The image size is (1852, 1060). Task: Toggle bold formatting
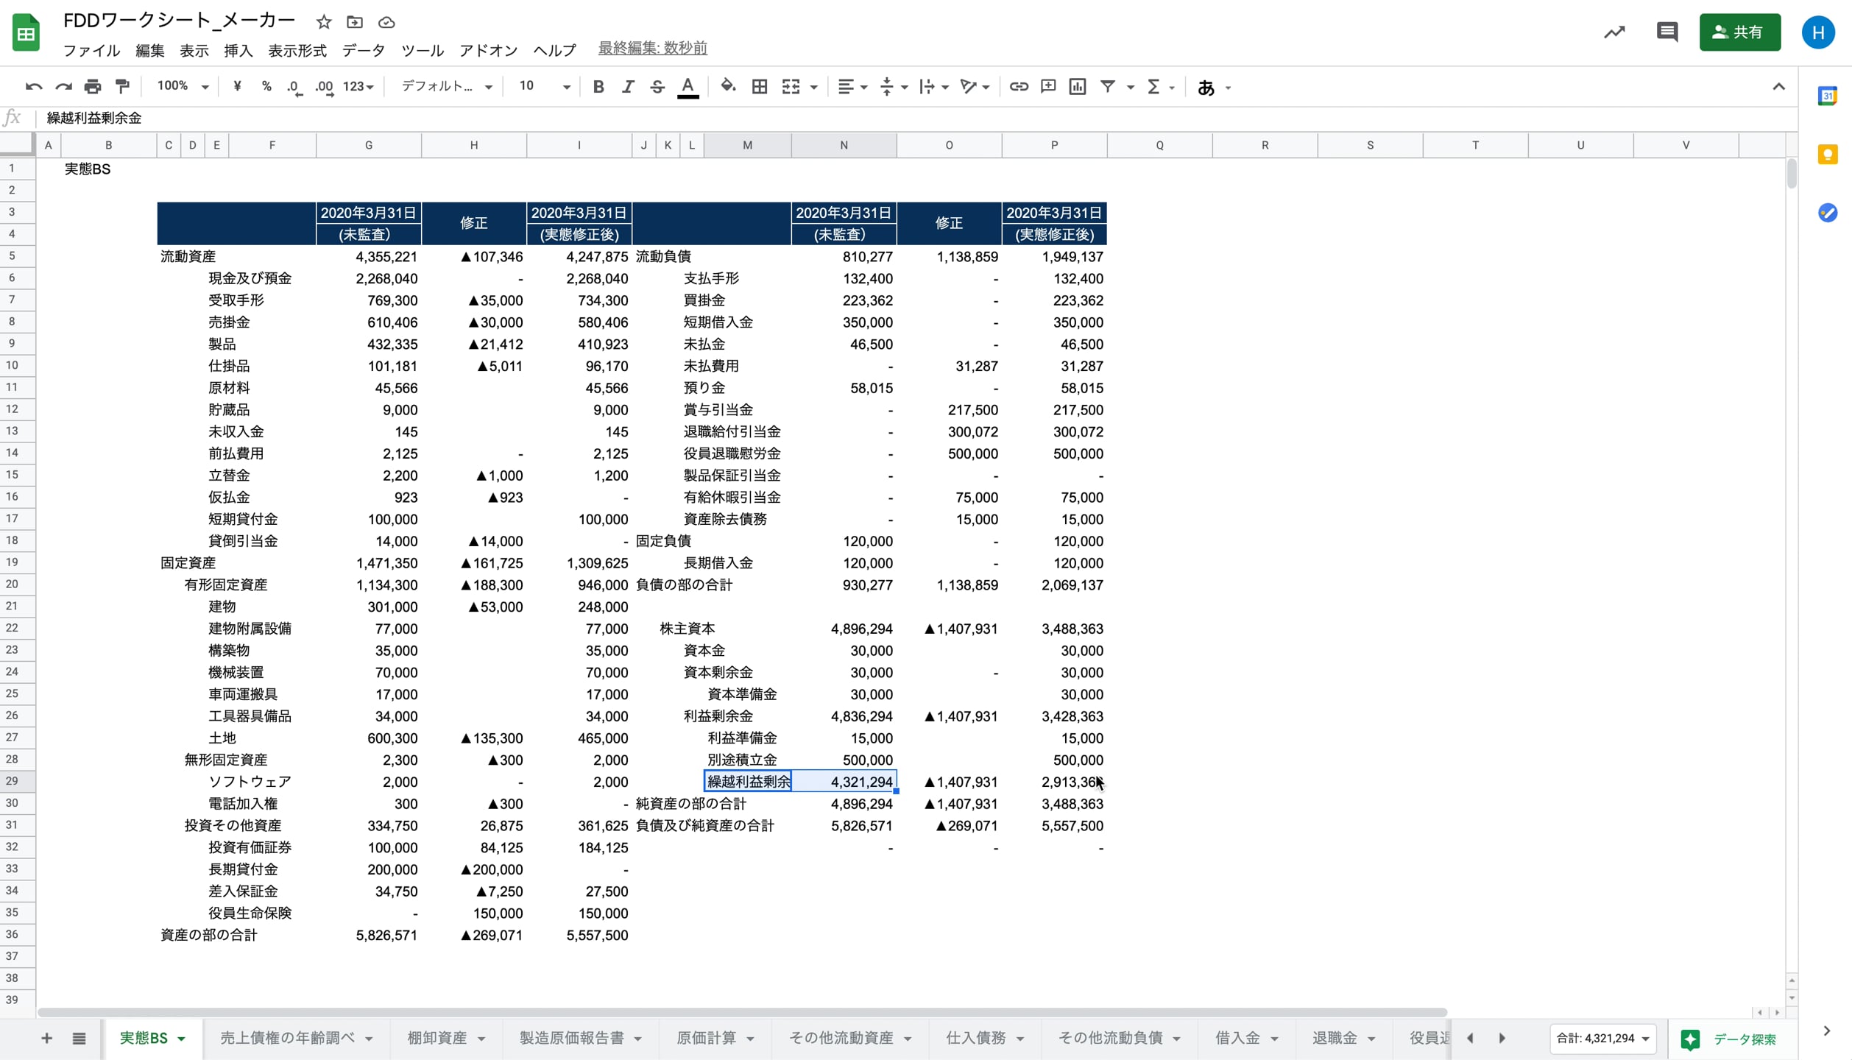click(598, 87)
